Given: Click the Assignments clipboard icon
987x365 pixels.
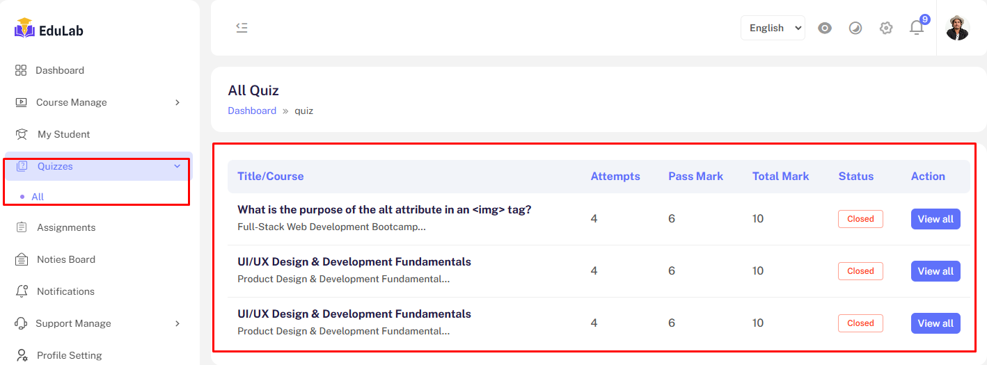Looking at the screenshot, I should (x=22, y=227).
